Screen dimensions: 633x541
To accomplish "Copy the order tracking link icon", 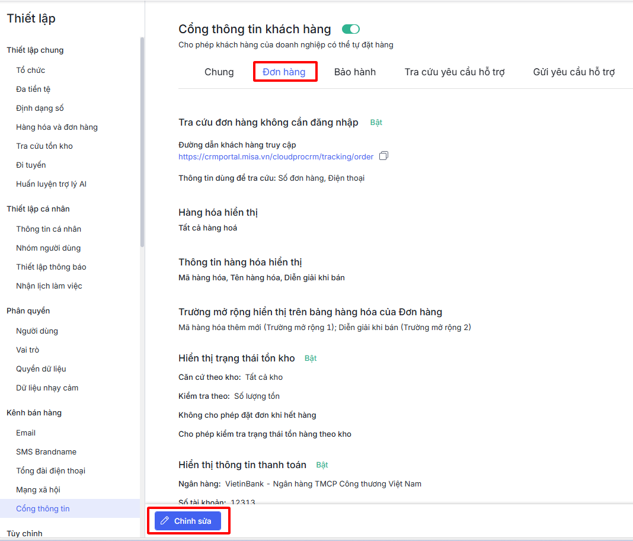I will point(384,156).
